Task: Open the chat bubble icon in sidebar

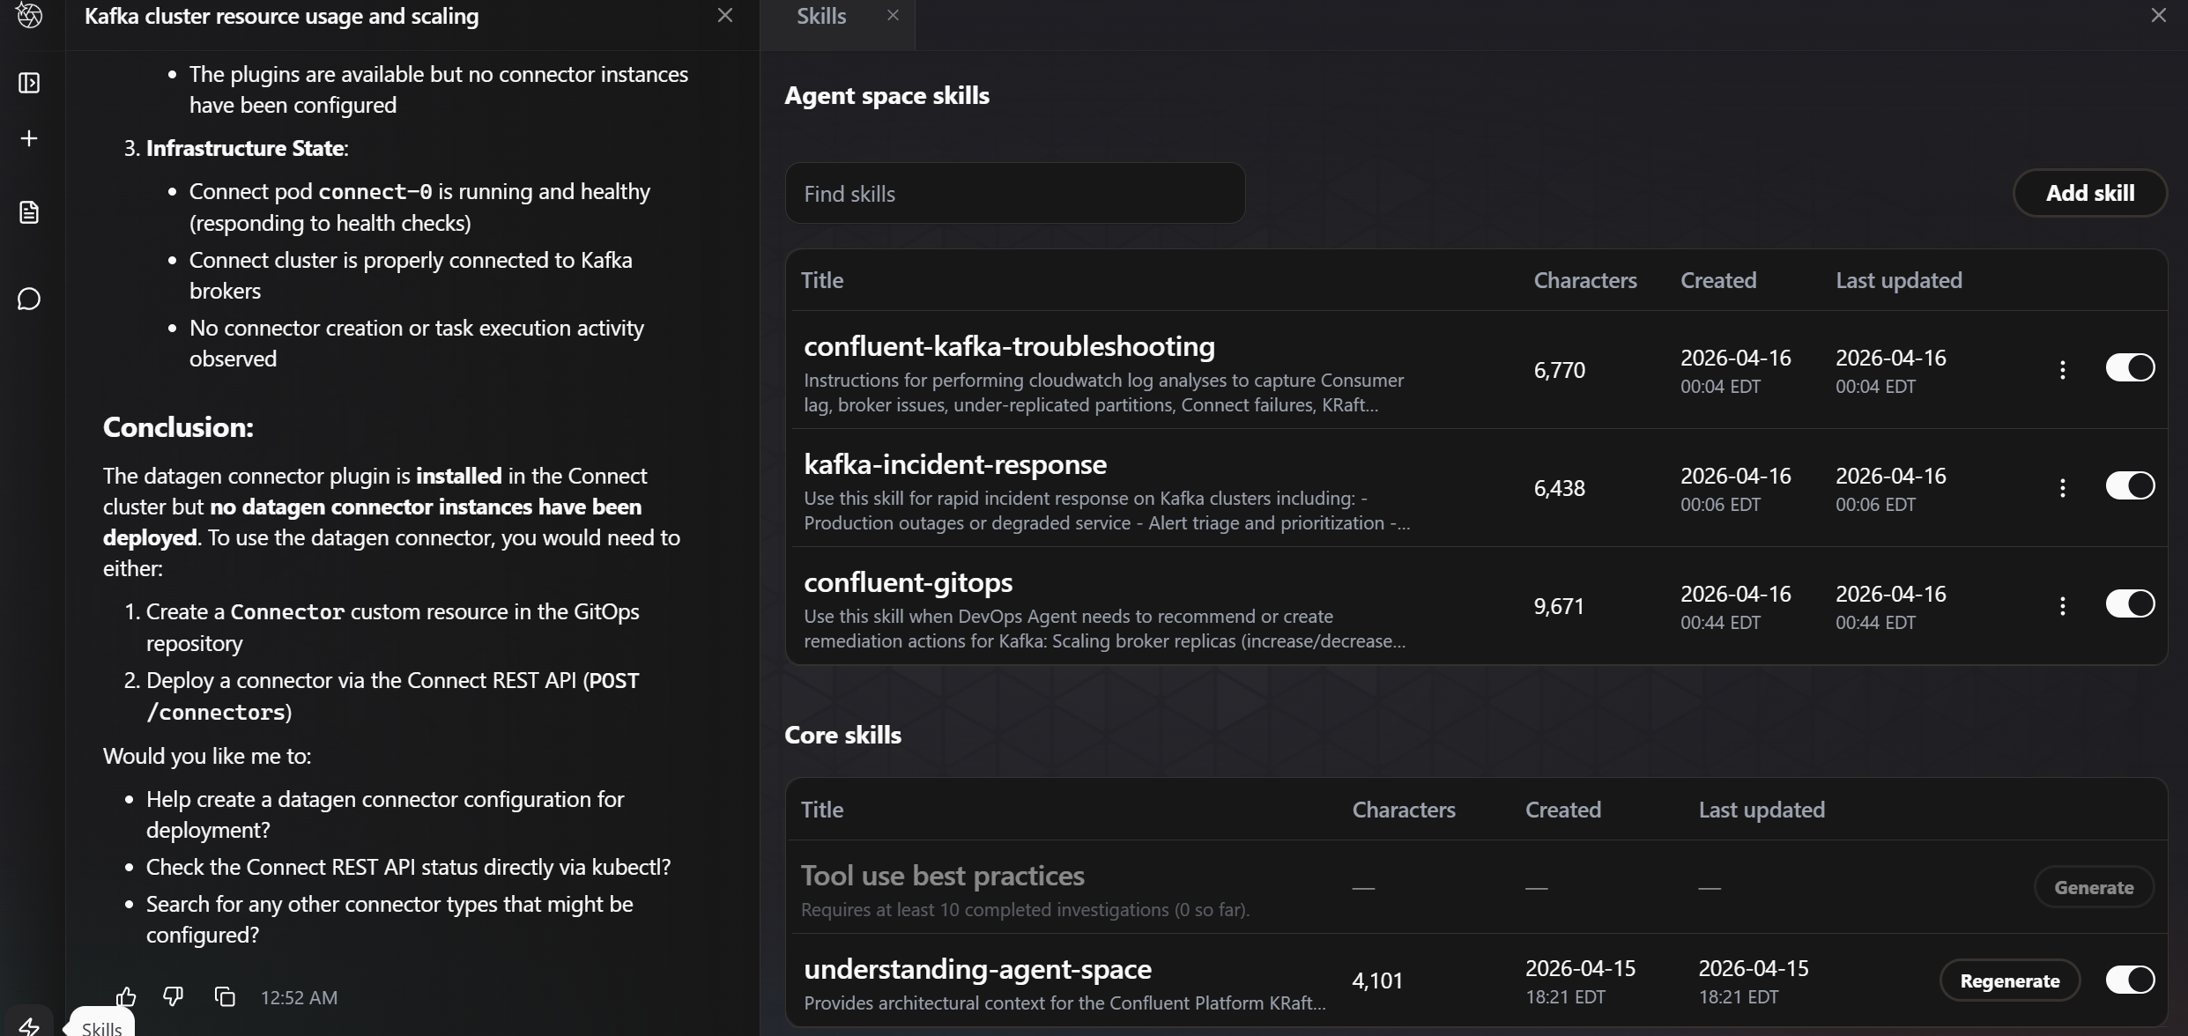Action: 29,299
